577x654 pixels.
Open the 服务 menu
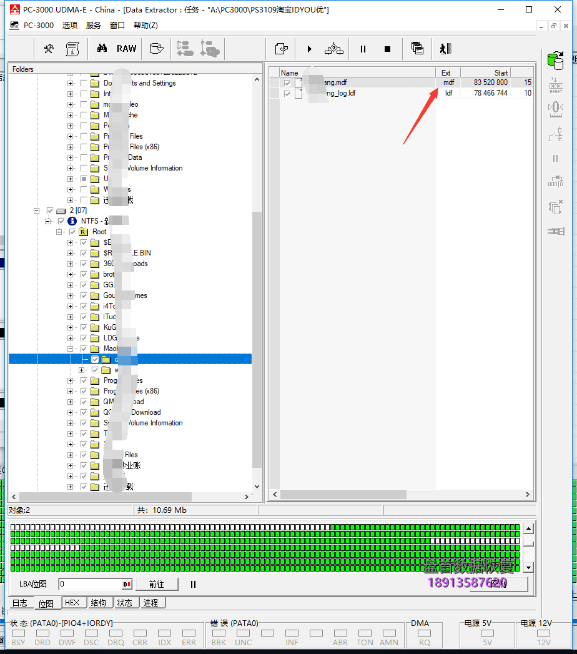point(93,26)
